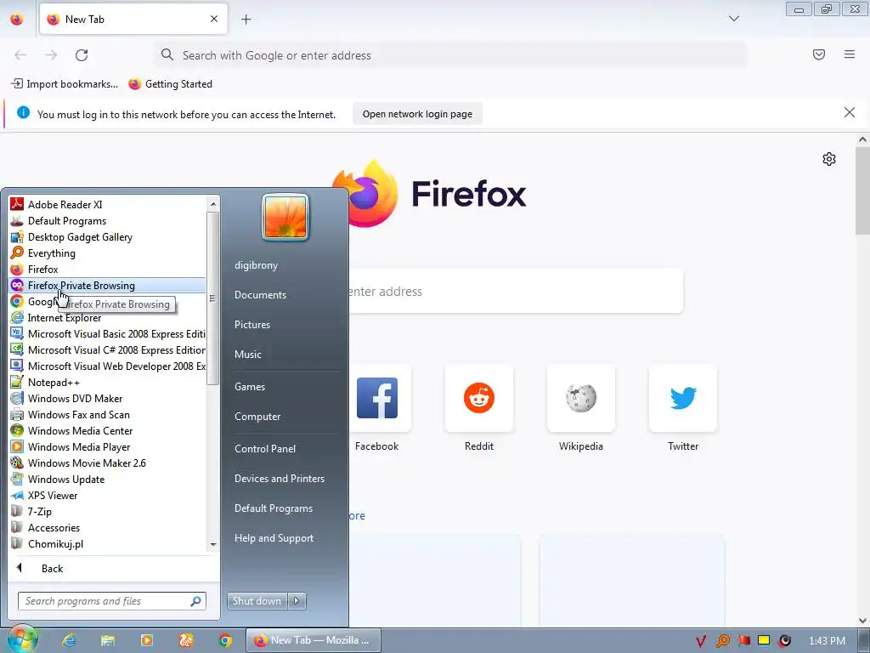
Task: Open Games in the Start menu
Action: pyautogui.click(x=250, y=387)
